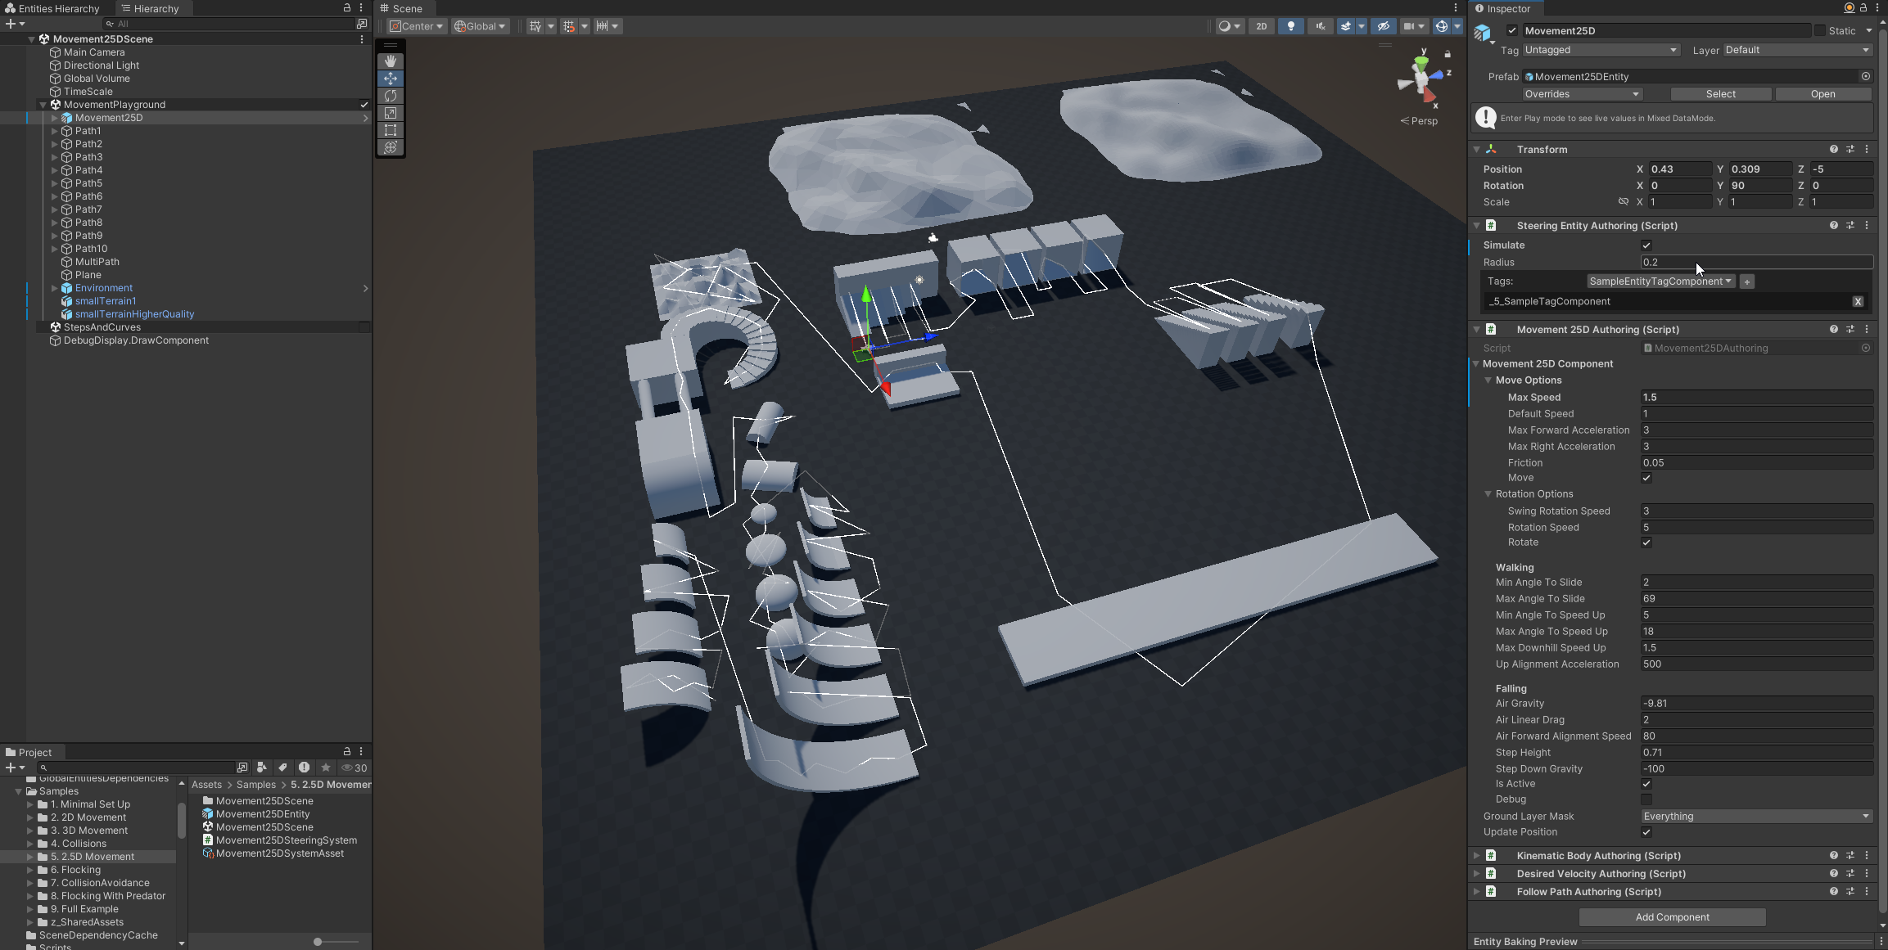This screenshot has height=950, width=1888.
Task: Uncheck the Simulate checkbox
Action: click(x=1646, y=245)
